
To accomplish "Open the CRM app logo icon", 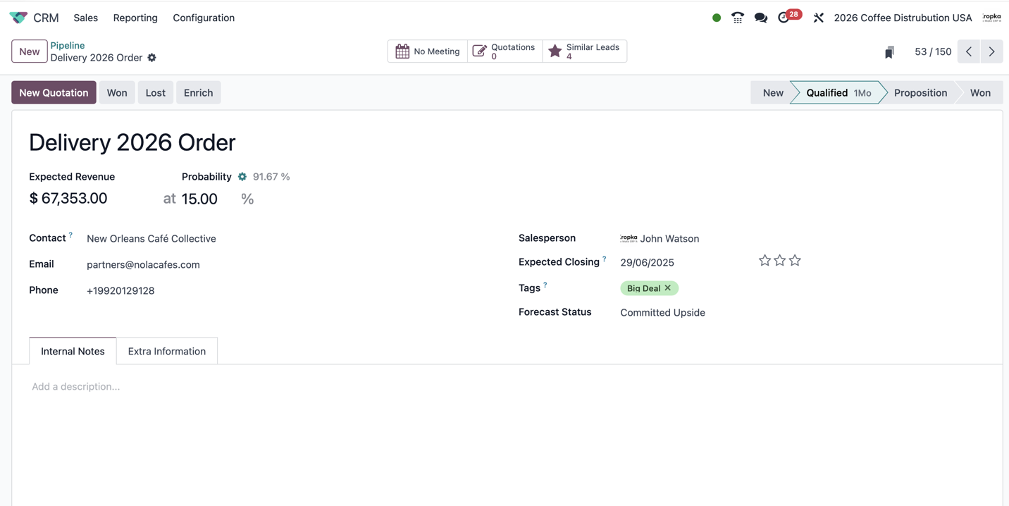I will pos(18,18).
